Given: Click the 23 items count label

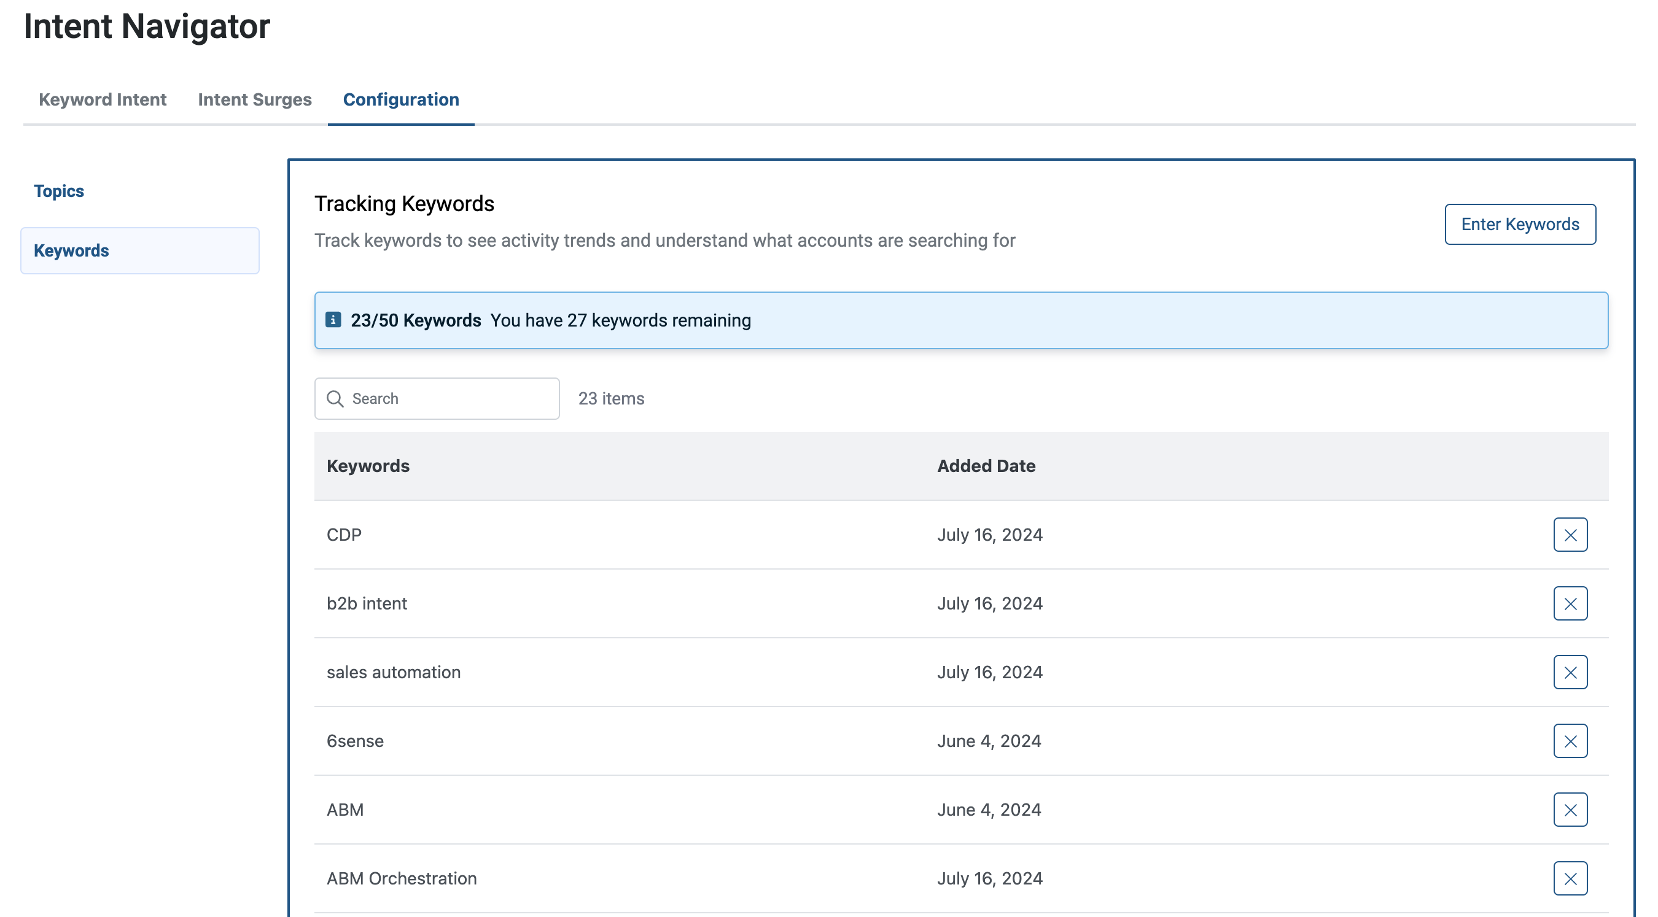Looking at the screenshot, I should click(611, 399).
